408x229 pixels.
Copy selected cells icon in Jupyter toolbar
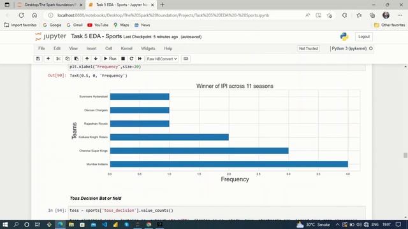point(68,59)
